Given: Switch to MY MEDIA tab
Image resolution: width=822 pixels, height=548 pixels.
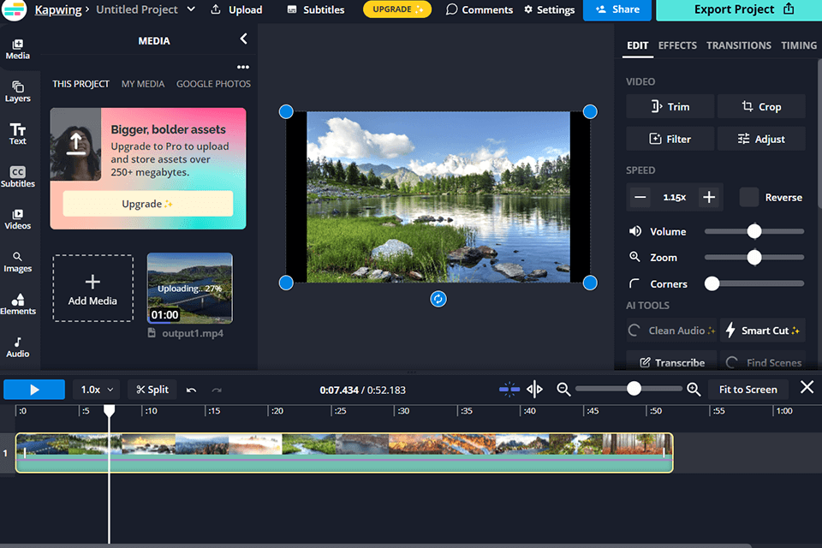Looking at the screenshot, I should 143,84.
